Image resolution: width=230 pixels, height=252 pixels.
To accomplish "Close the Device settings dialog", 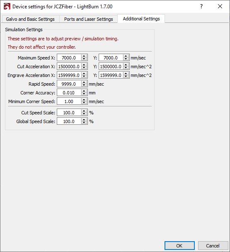I will 220,6.
